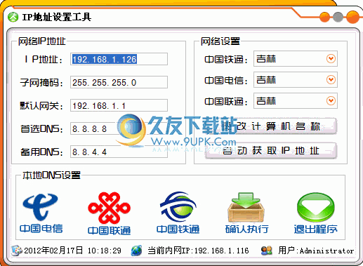Click the rightmost orange close button
The width and height of the screenshot is (363, 266).
tap(352, 17)
